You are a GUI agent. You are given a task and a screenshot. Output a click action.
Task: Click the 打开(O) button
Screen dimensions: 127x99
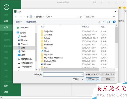pyautogui.click(x=91, y=79)
